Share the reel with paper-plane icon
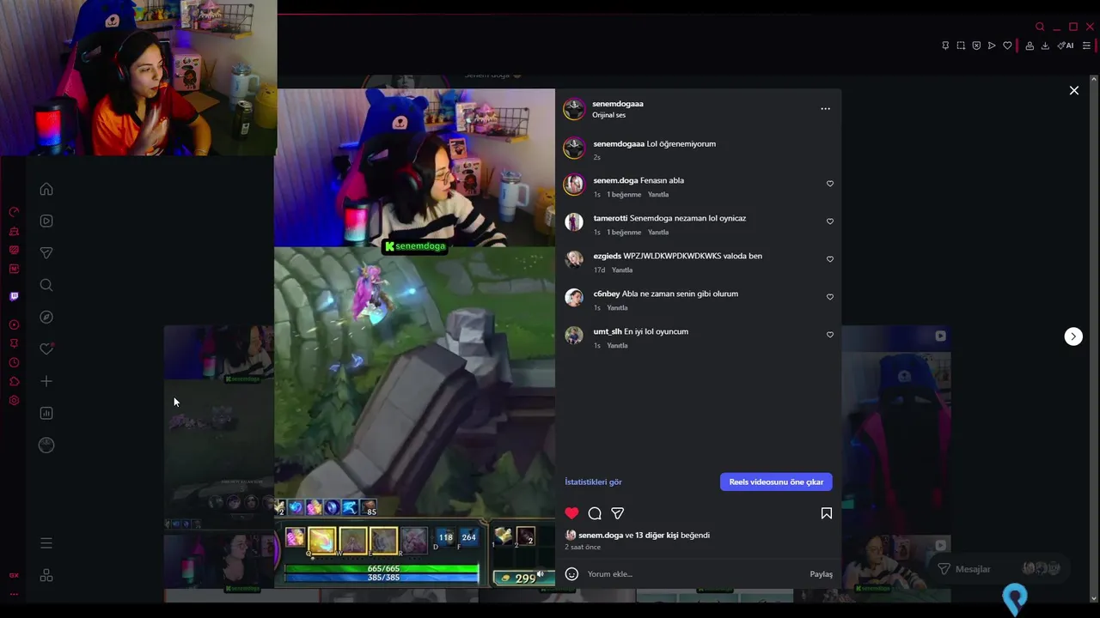 (617, 513)
